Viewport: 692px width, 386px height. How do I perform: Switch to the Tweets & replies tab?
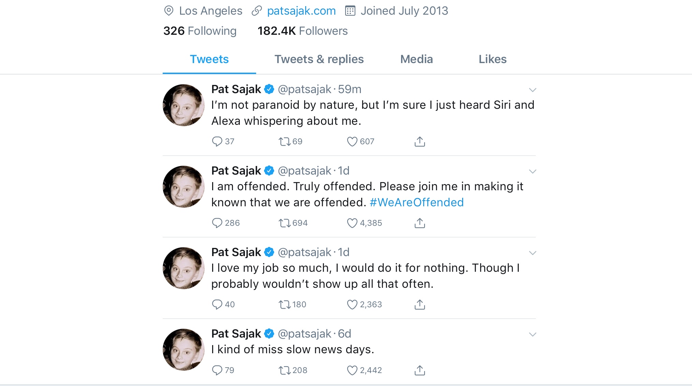tap(319, 59)
